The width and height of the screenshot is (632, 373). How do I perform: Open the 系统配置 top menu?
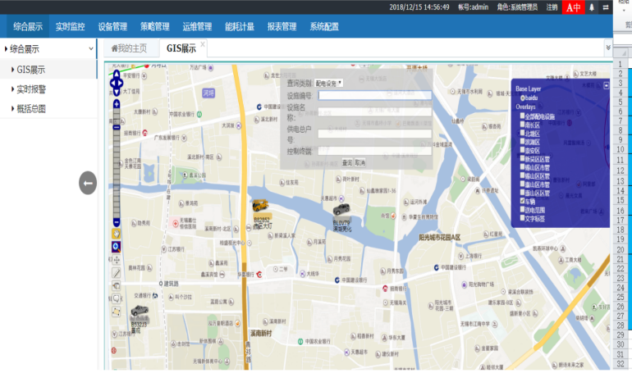(324, 26)
